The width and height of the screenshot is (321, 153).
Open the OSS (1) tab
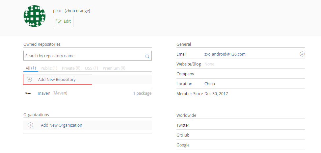pyautogui.click(x=92, y=68)
